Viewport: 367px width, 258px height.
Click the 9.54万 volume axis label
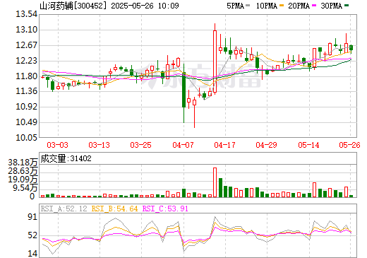pyautogui.click(x=25, y=188)
